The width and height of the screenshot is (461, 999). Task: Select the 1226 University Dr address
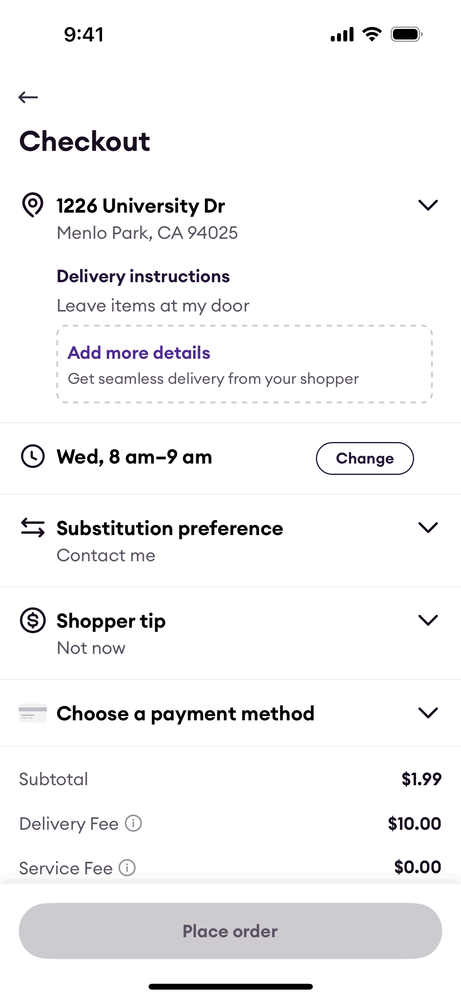click(x=141, y=206)
